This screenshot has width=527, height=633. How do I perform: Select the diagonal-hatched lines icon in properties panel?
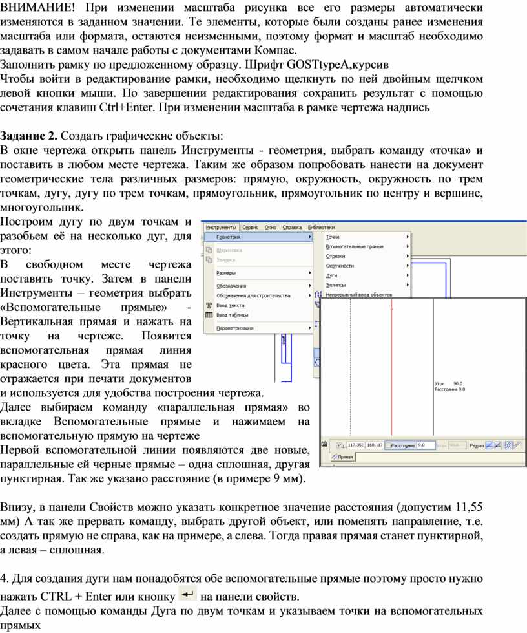508,445
